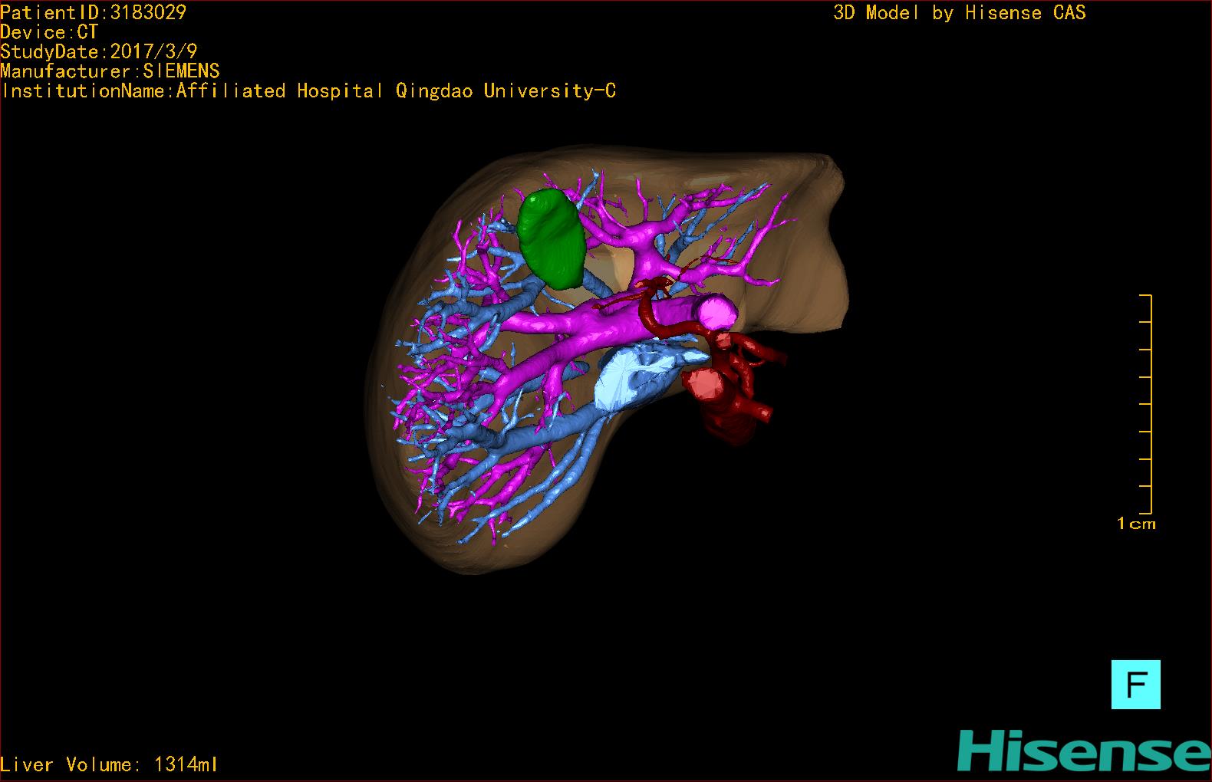Click the yellow scale ruler

click(x=1145, y=404)
